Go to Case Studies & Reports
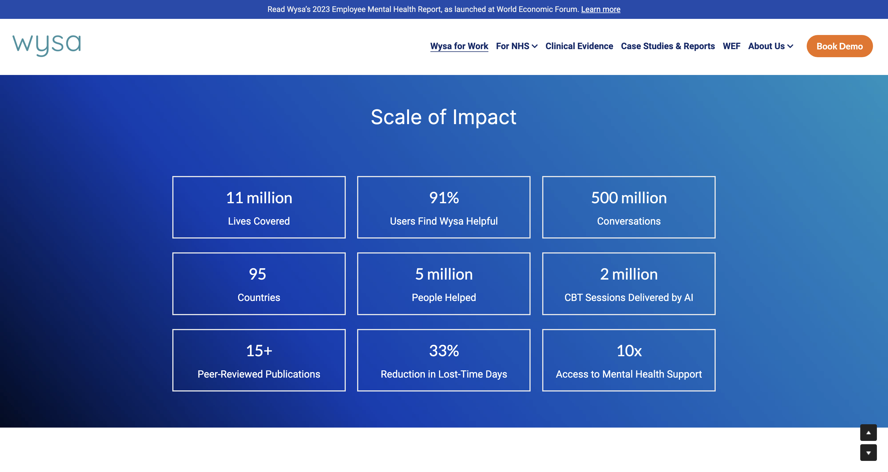 [668, 46]
